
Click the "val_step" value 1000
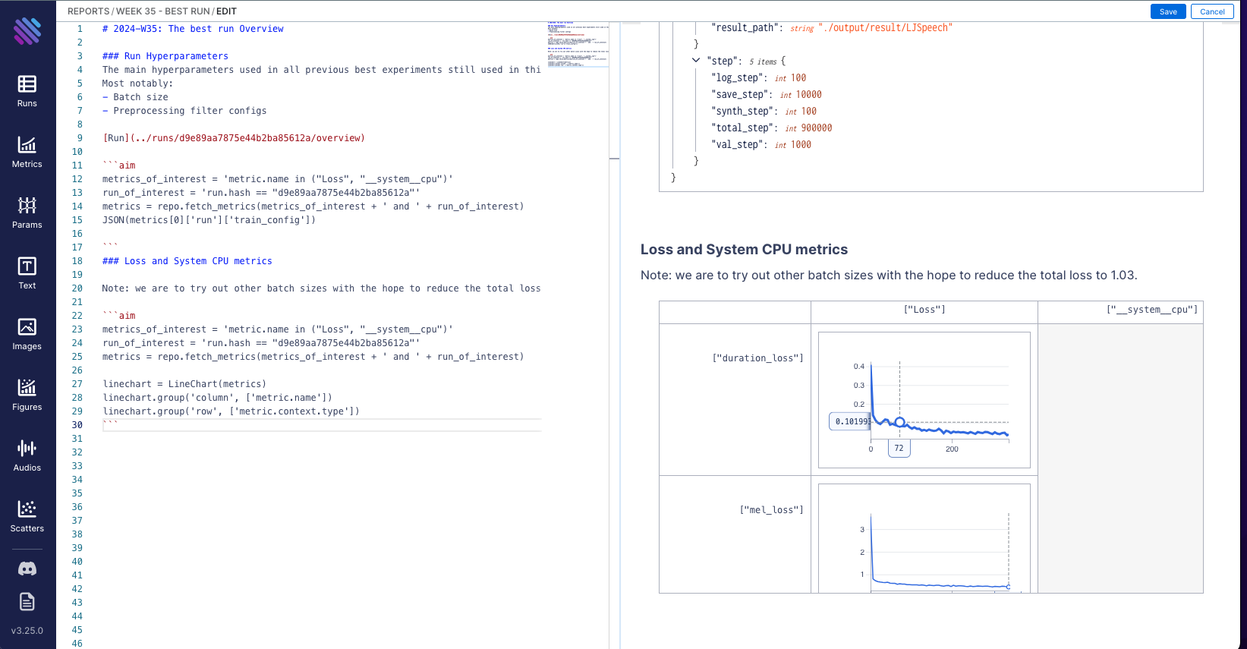tap(801, 145)
